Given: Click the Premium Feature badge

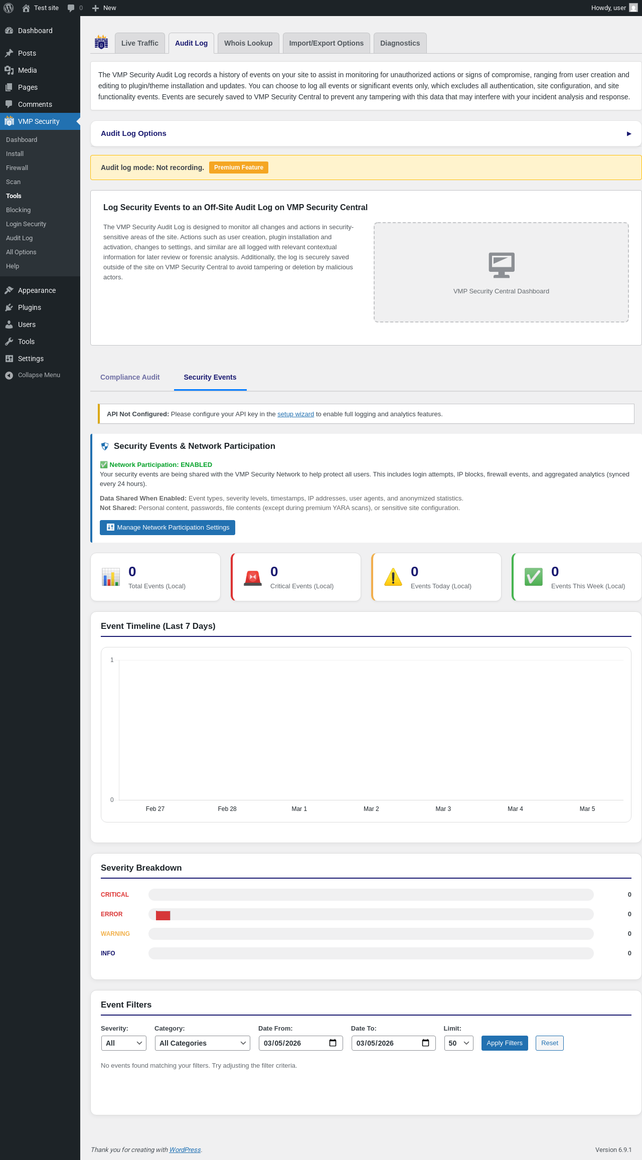Looking at the screenshot, I should pyautogui.click(x=239, y=168).
